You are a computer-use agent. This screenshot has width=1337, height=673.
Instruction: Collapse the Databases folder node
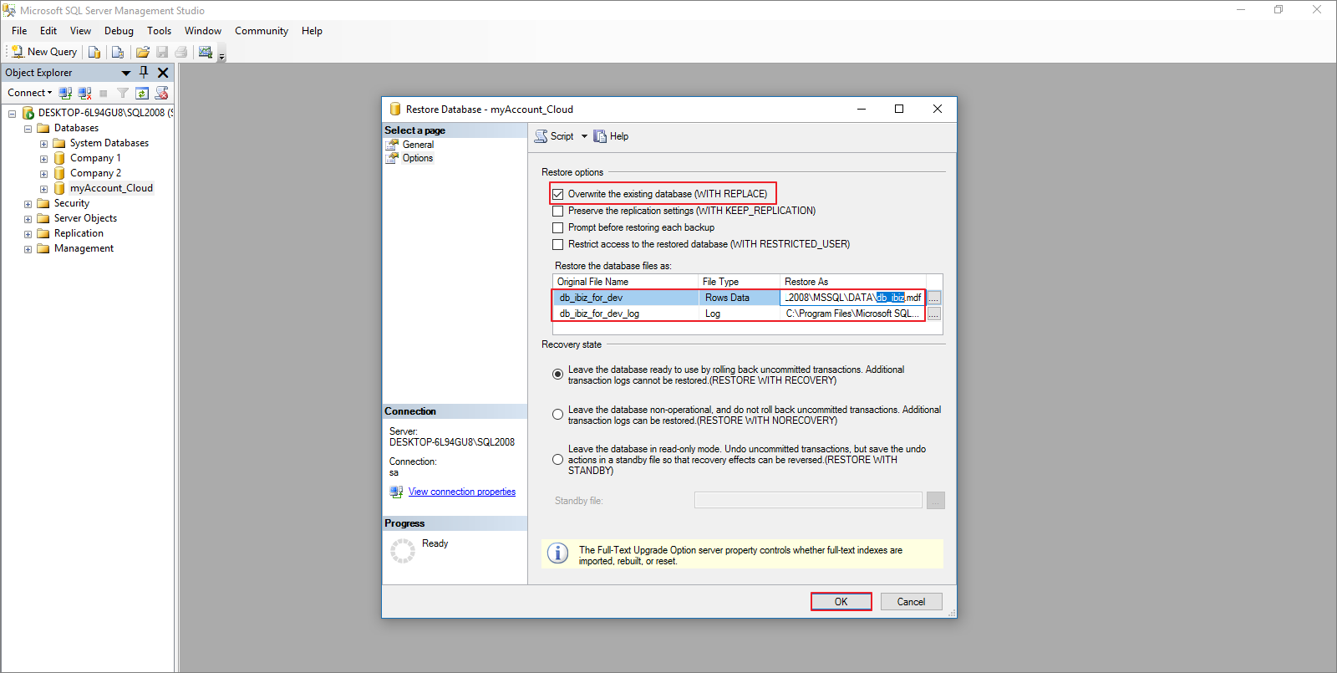(x=28, y=129)
